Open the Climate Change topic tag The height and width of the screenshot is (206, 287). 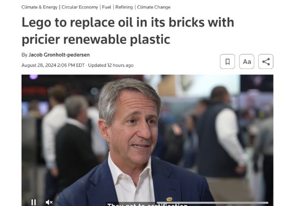coord(154,7)
